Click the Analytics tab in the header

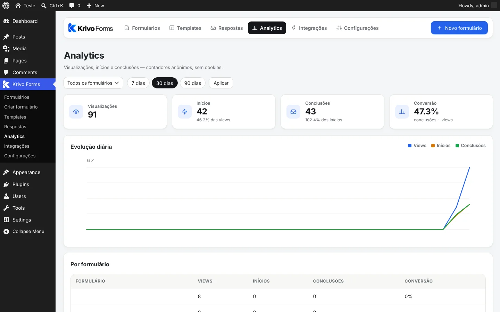click(267, 28)
